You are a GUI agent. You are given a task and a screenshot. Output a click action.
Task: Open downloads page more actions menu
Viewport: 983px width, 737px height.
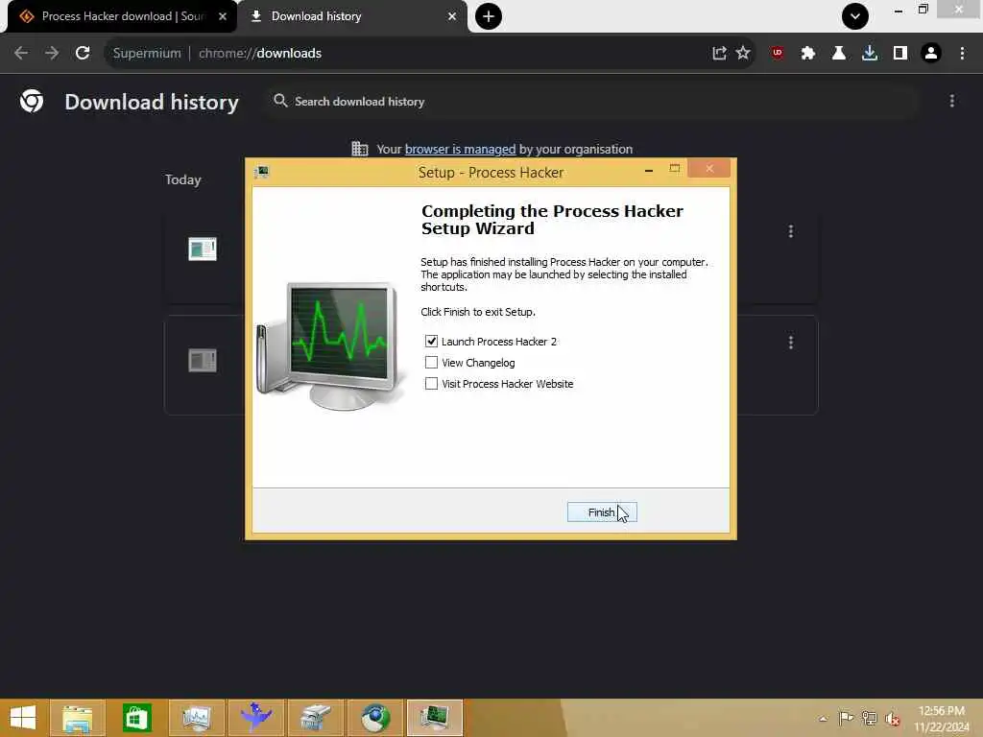click(x=951, y=101)
